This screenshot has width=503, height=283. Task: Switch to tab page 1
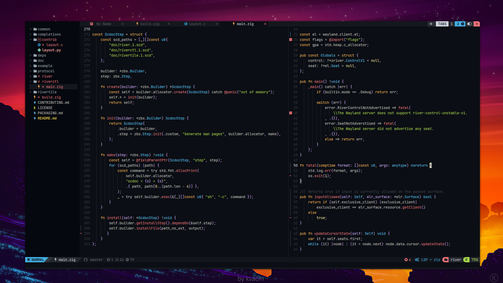tap(452, 24)
